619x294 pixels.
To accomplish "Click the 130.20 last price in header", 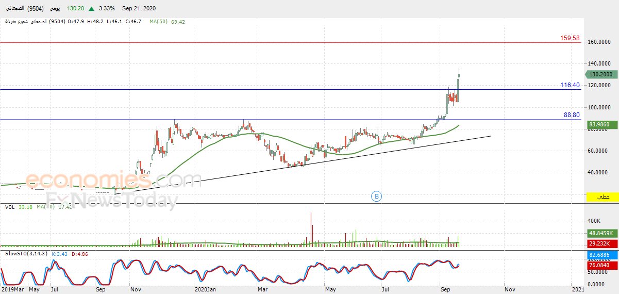I will [x=76, y=9].
